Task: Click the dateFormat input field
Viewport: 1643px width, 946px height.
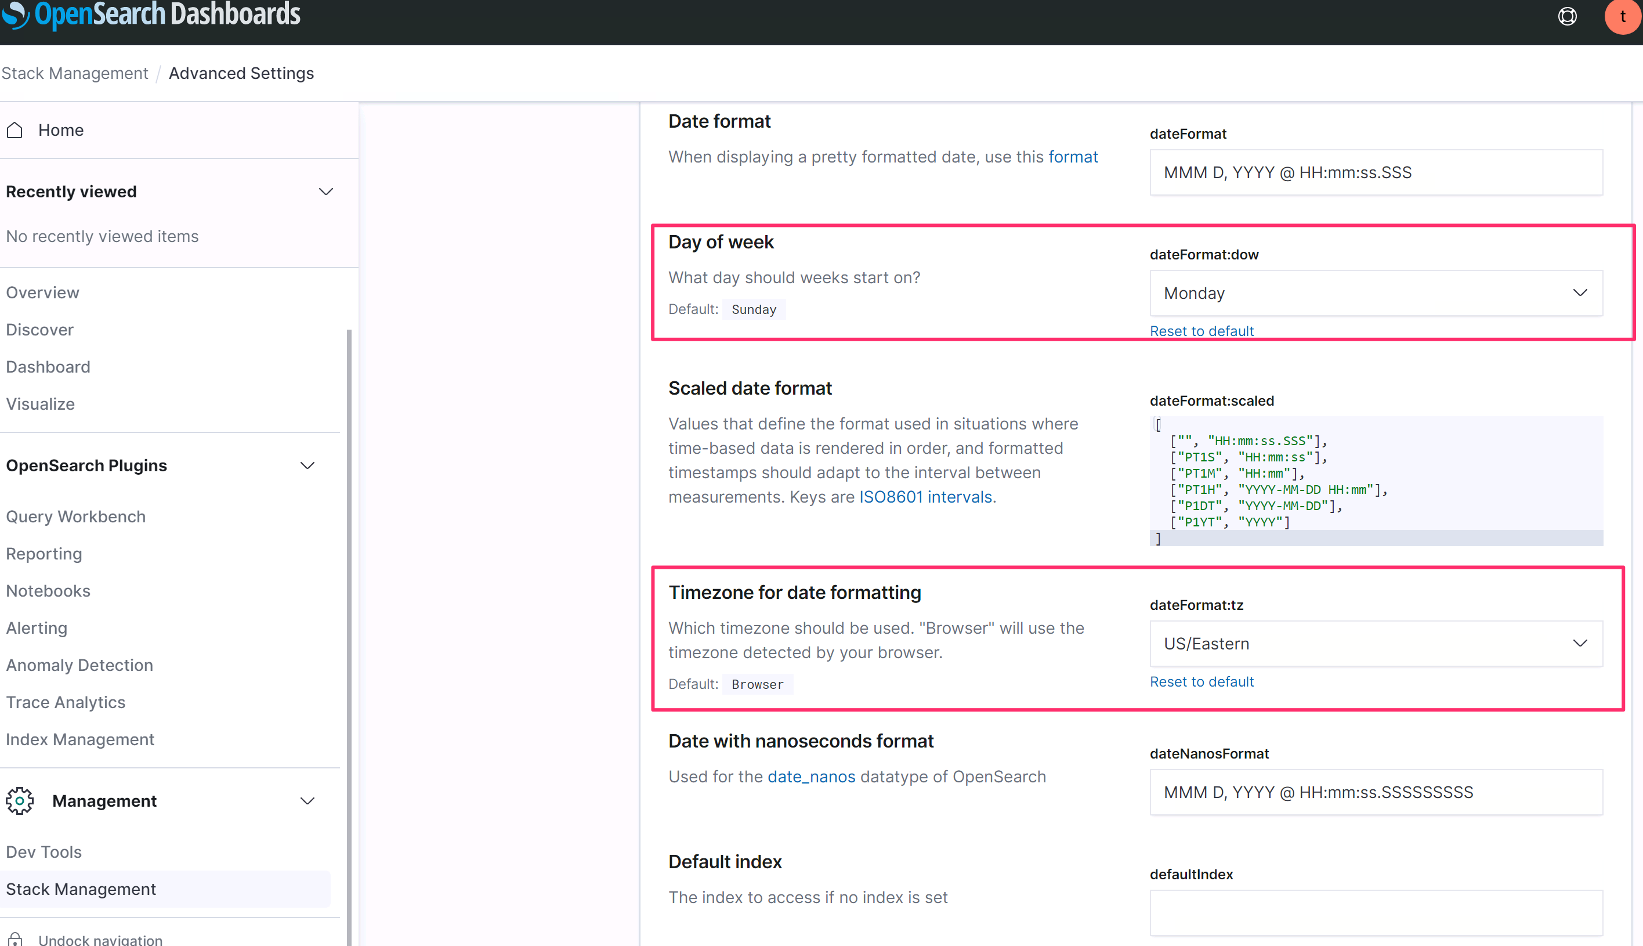Action: [1376, 172]
